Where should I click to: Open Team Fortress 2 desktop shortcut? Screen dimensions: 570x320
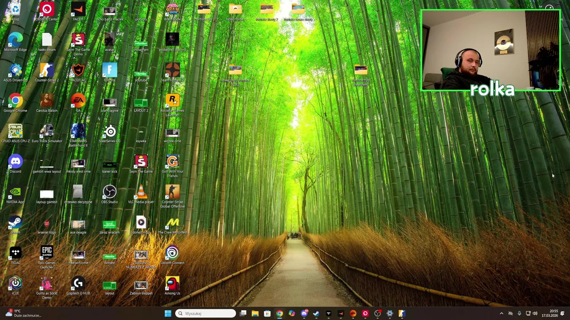tap(172, 73)
